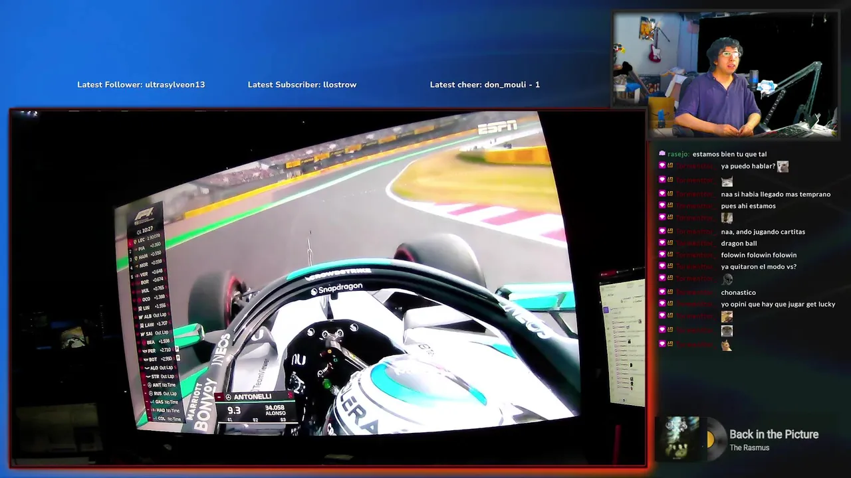Click the streamer webcam feed
851x478 pixels.
coord(726,75)
